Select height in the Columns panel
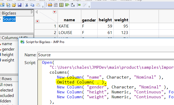Screen dimensions: 174x105 [8, 55]
